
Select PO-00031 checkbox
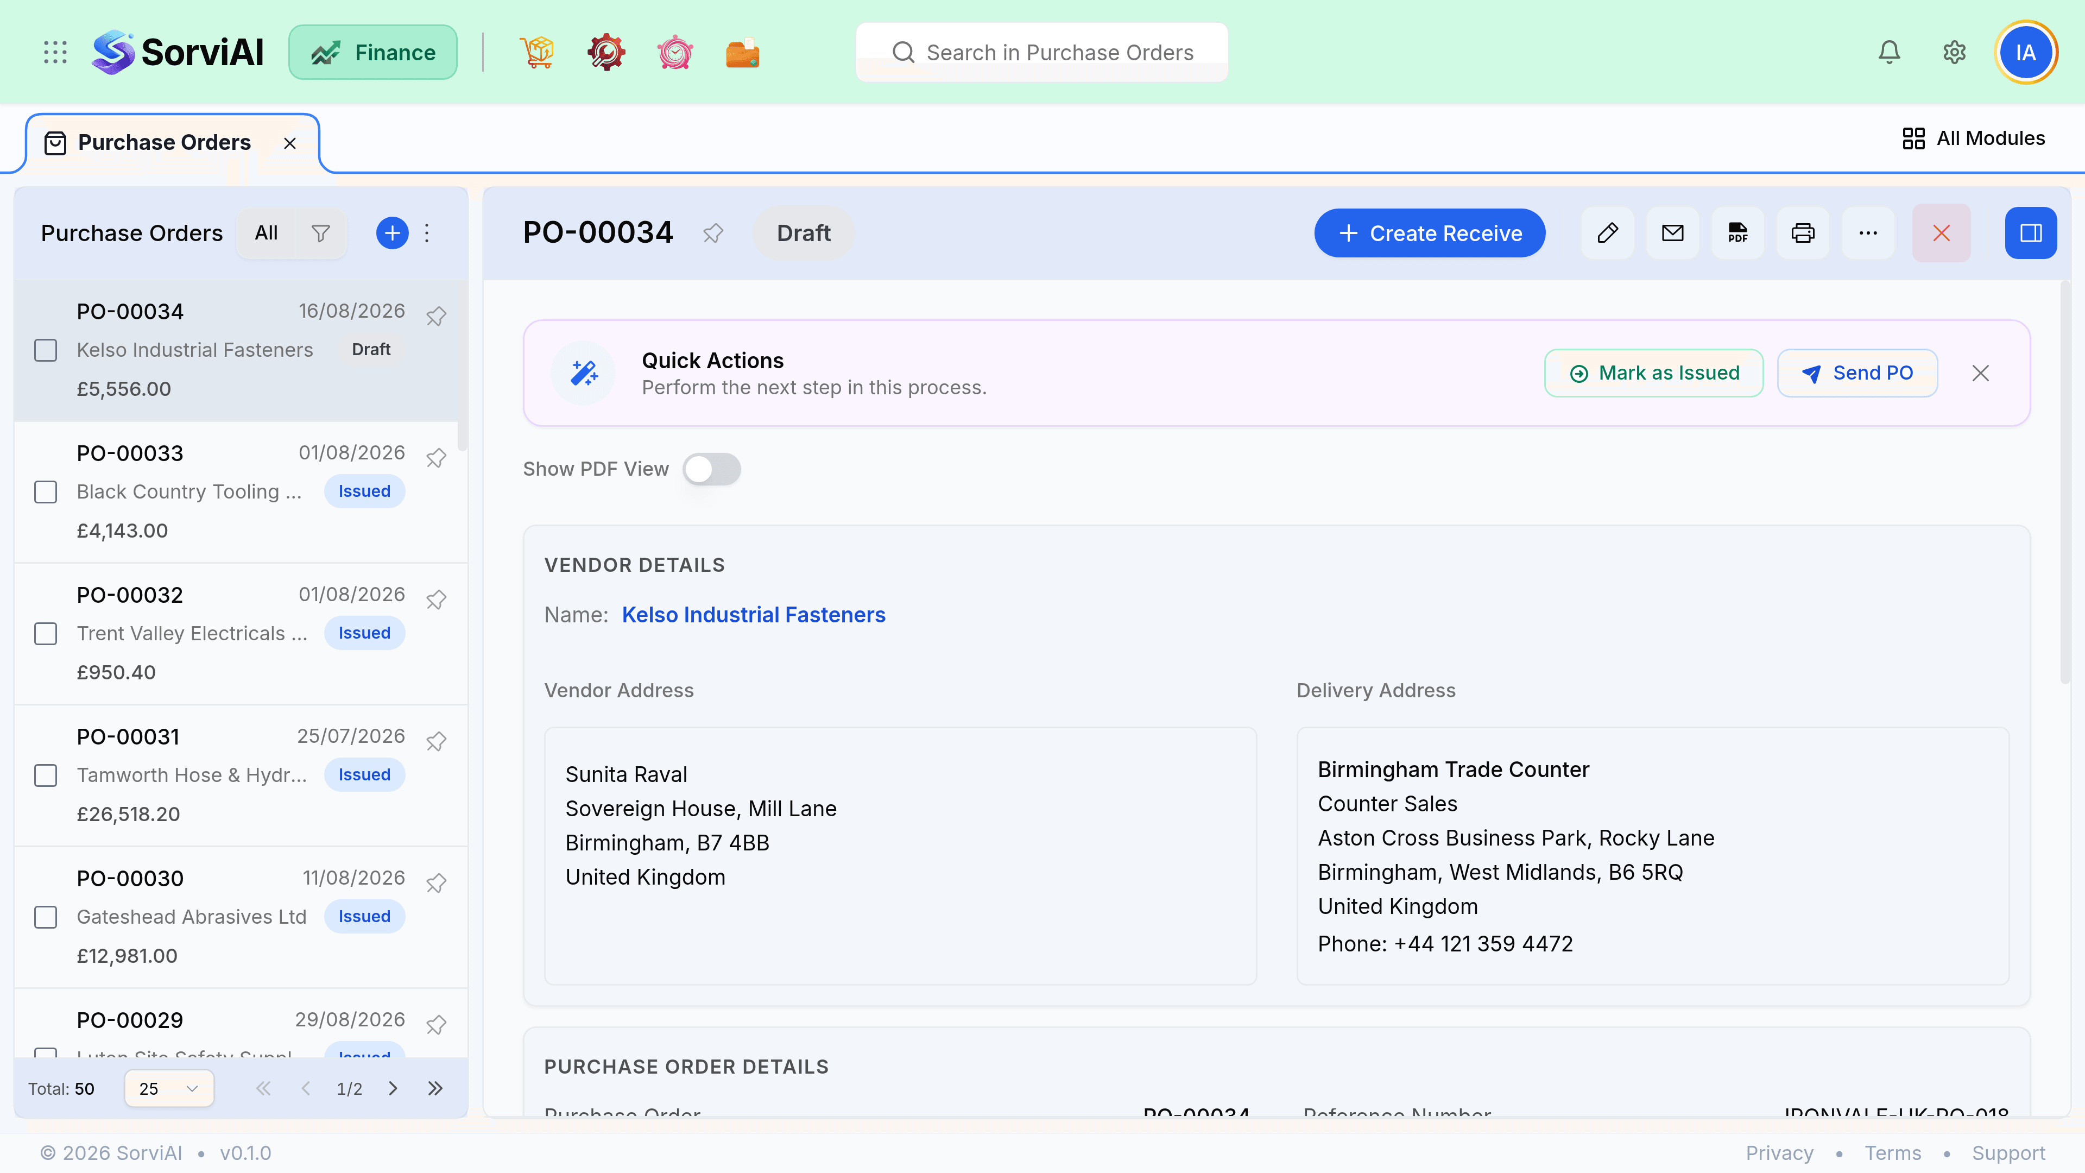pyautogui.click(x=45, y=775)
